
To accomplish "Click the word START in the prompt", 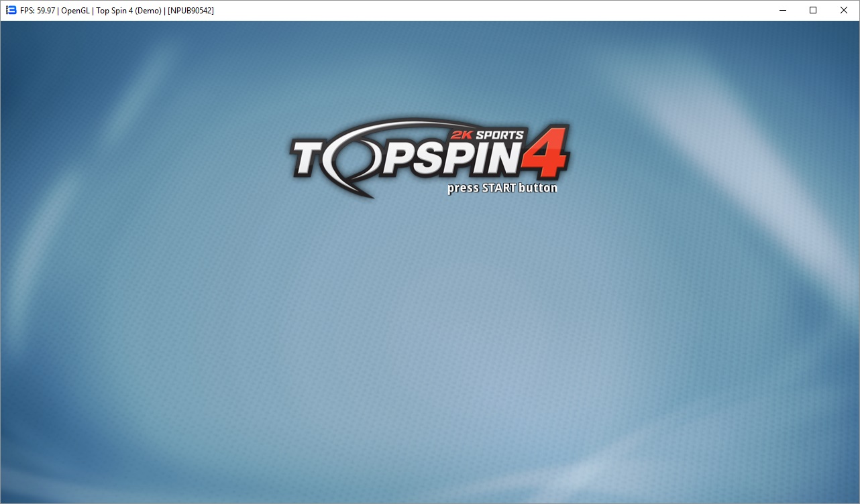I will 499,188.
